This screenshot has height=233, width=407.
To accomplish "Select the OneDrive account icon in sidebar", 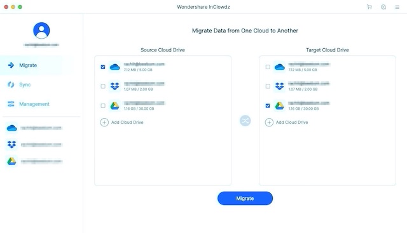I will [x=11, y=128].
